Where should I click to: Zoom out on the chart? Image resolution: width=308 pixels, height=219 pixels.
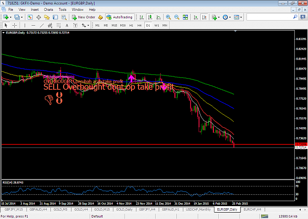pyautogui.click(x=176, y=17)
